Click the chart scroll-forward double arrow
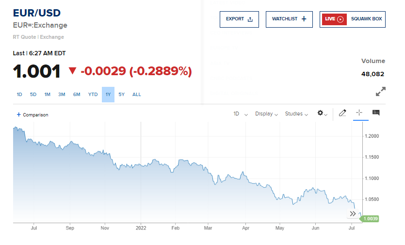Image resolution: width=405 pixels, height=245 pixels. 353,213
